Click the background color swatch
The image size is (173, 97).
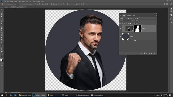point(2,61)
